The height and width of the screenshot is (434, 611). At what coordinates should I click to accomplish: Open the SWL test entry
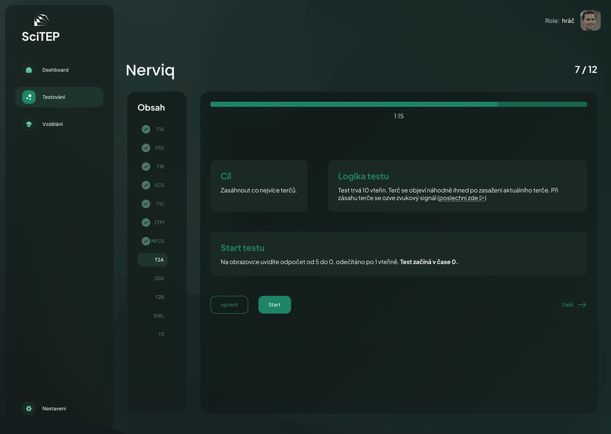point(159,316)
